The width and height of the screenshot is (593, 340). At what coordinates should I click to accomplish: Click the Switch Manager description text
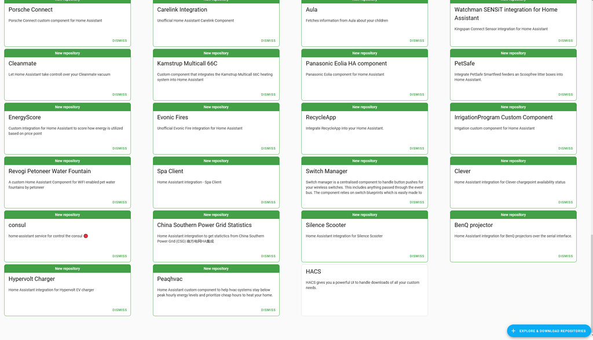[365, 188]
